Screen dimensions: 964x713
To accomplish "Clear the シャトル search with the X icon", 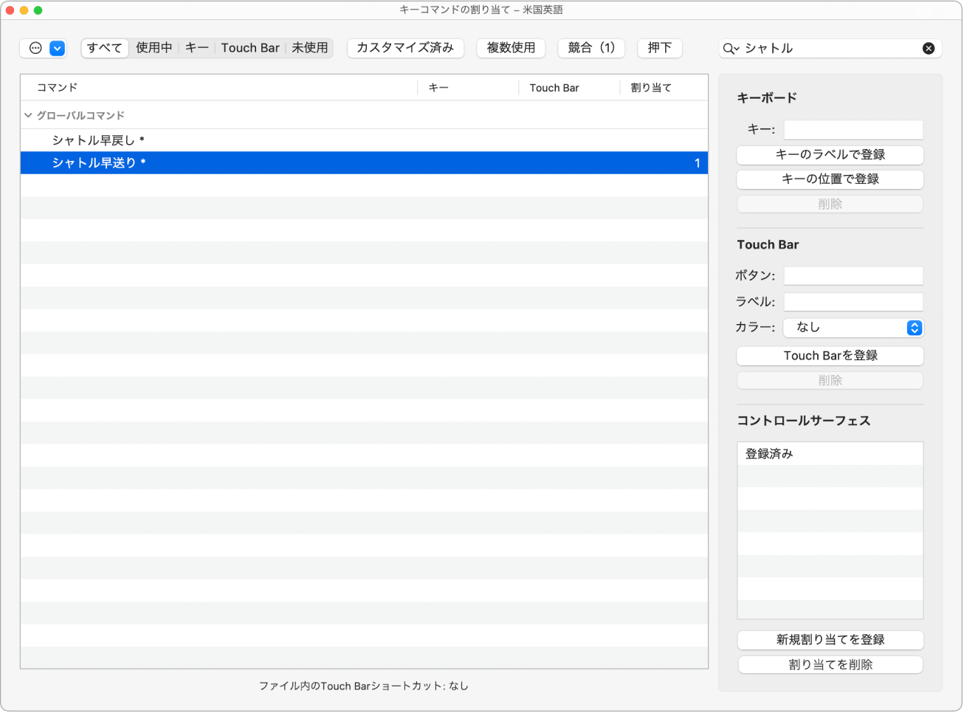I will coord(929,48).
